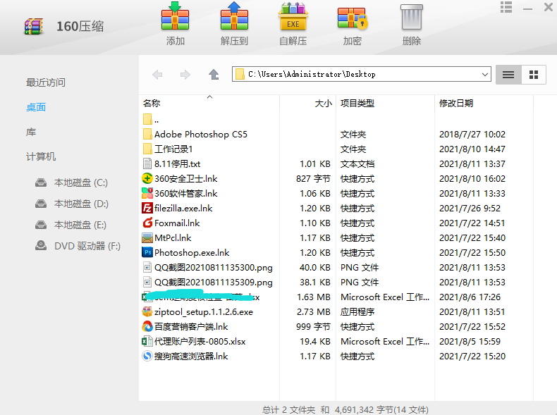Click the 添加 (Add) toolbar icon
The height and width of the screenshot is (415, 557).
[x=175, y=16]
